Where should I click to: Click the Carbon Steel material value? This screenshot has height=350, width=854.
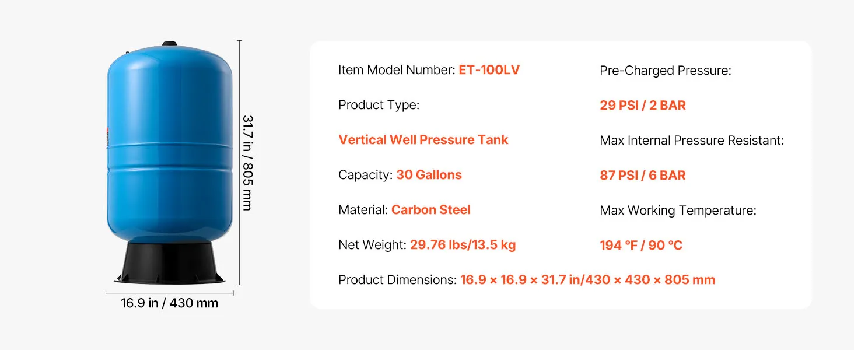coord(430,210)
